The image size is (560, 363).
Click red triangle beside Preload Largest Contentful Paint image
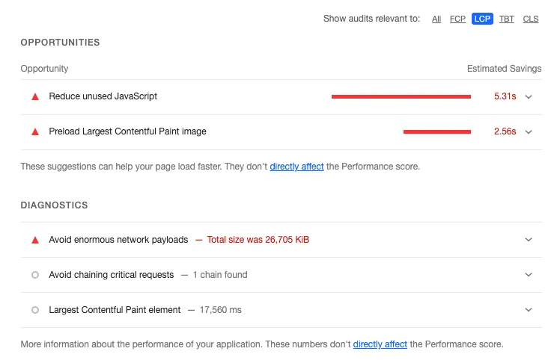[x=34, y=131]
